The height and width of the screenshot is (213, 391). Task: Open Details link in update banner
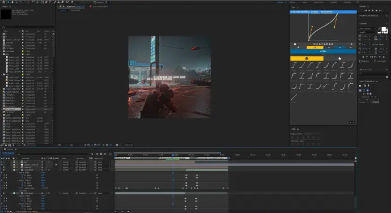[x=314, y=12]
